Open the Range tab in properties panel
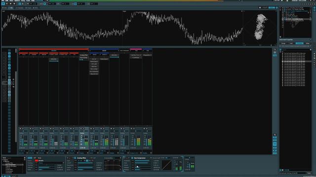The image size is (316, 177). [283, 43]
